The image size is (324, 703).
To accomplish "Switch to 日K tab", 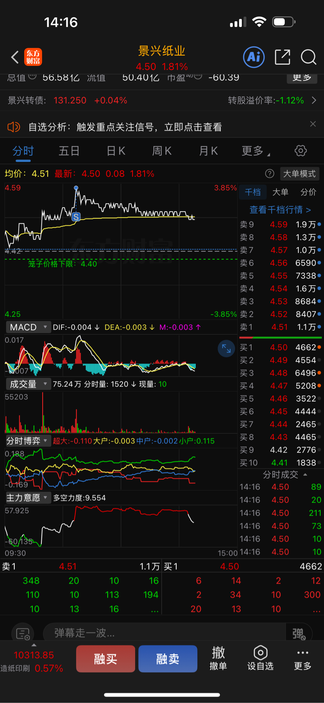I will [116, 151].
